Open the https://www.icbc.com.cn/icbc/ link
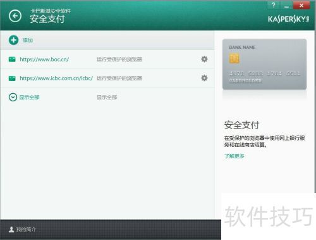Viewport: 316px width, 240px height. (56, 79)
